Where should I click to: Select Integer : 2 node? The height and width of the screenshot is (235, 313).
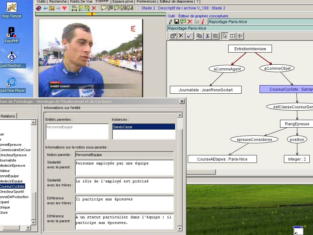click(x=297, y=159)
